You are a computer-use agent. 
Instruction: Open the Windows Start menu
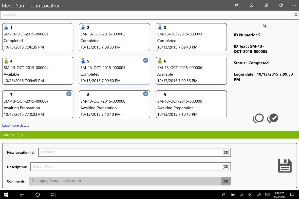tap(6, 194)
